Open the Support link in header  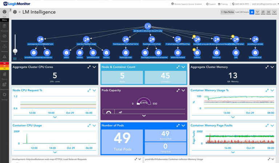tap(211, 4)
